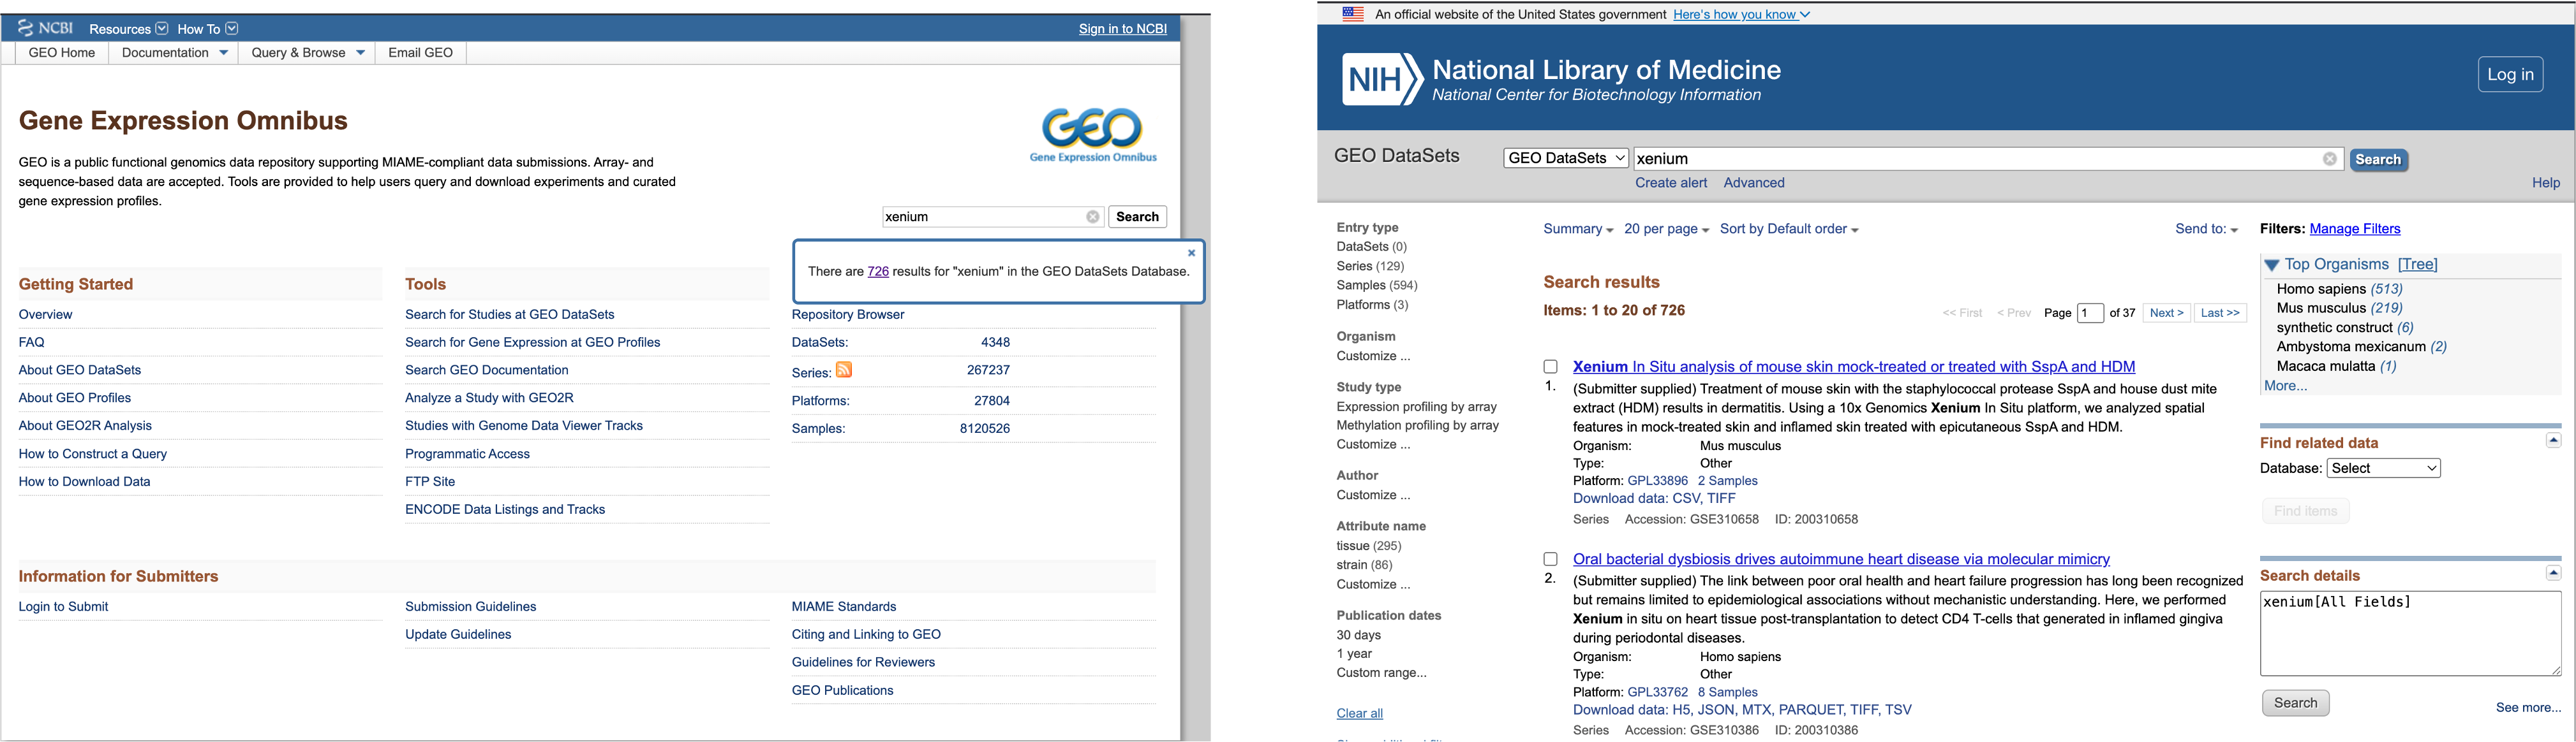Collapse the Search details panel arrow
This screenshot has width=2576, height=742.
point(2553,573)
